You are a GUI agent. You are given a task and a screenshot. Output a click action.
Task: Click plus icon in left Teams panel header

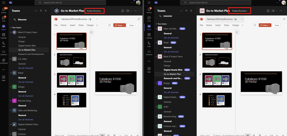(46, 11)
